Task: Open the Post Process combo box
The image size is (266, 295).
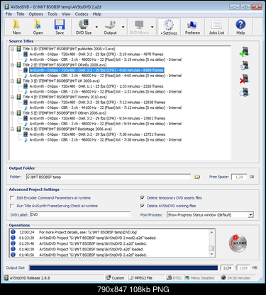Action: (x=210, y=214)
